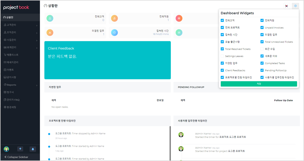Expand the 조직관리 sidebar submenu

tap(20, 32)
